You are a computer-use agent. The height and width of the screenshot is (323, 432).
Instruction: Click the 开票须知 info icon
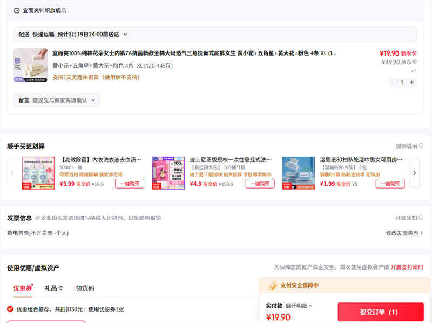coord(421,218)
